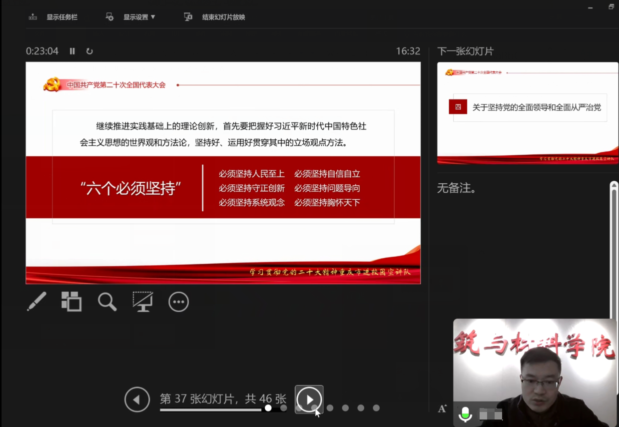This screenshot has height=427, width=619.
Task: Restart the presentation timer
Action: pos(89,51)
